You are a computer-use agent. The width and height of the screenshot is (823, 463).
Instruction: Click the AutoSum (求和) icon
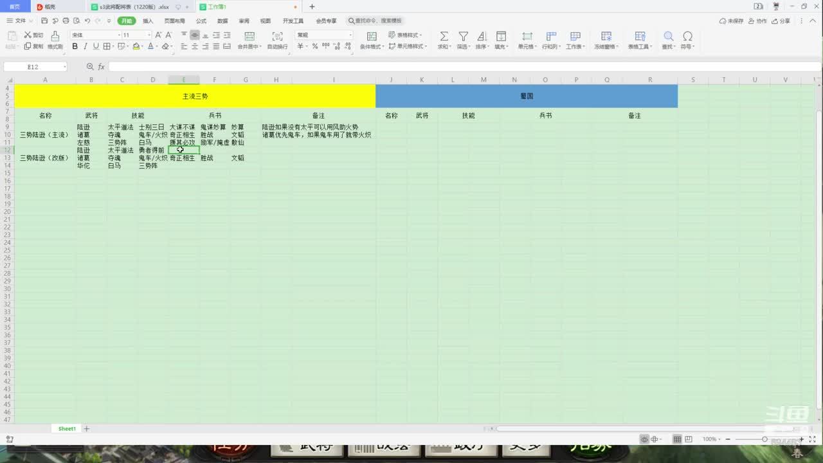pyautogui.click(x=444, y=37)
